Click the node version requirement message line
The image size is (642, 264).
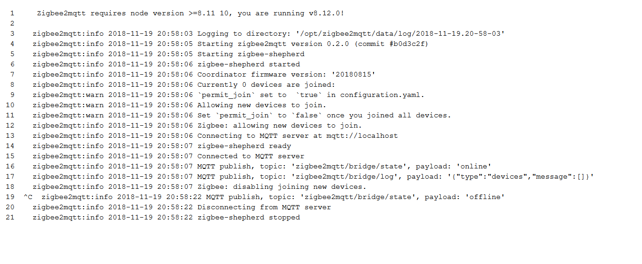190,13
